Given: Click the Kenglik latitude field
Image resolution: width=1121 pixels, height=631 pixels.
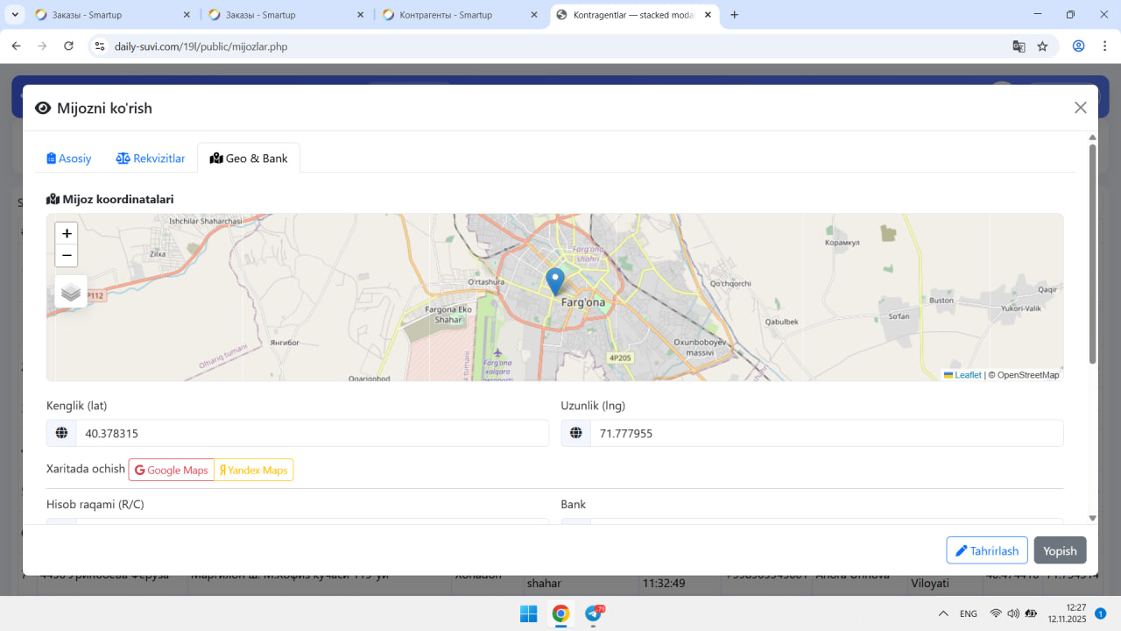Looking at the screenshot, I should click(x=311, y=433).
